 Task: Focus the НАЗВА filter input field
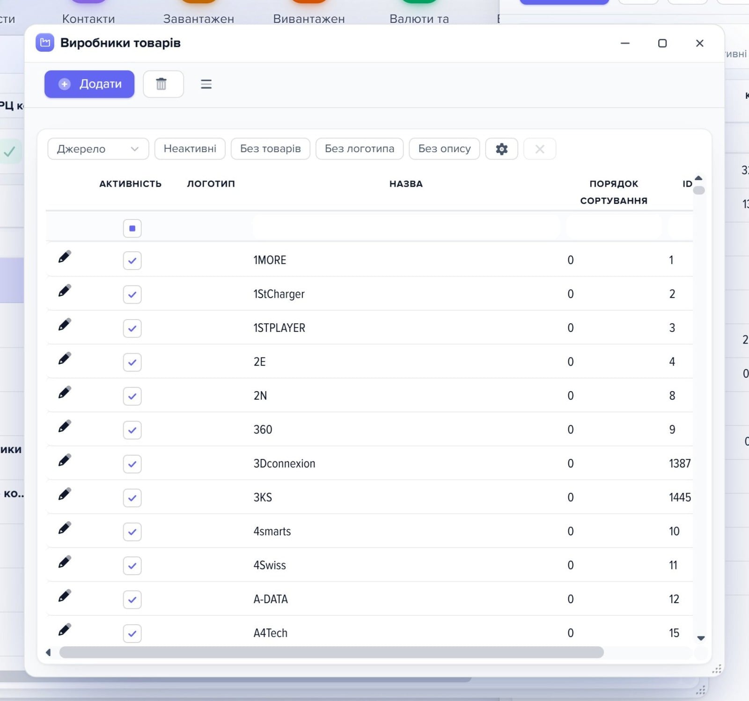click(x=406, y=228)
